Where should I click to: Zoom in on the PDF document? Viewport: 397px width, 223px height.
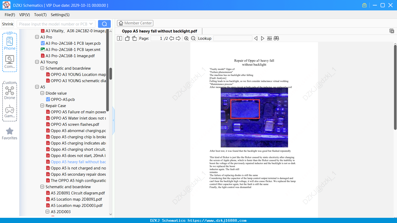click(186, 38)
